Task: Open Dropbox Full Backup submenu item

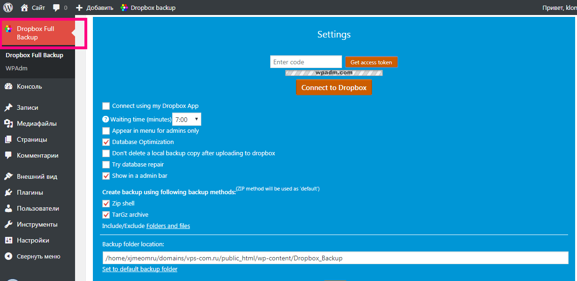Action: 34,55
